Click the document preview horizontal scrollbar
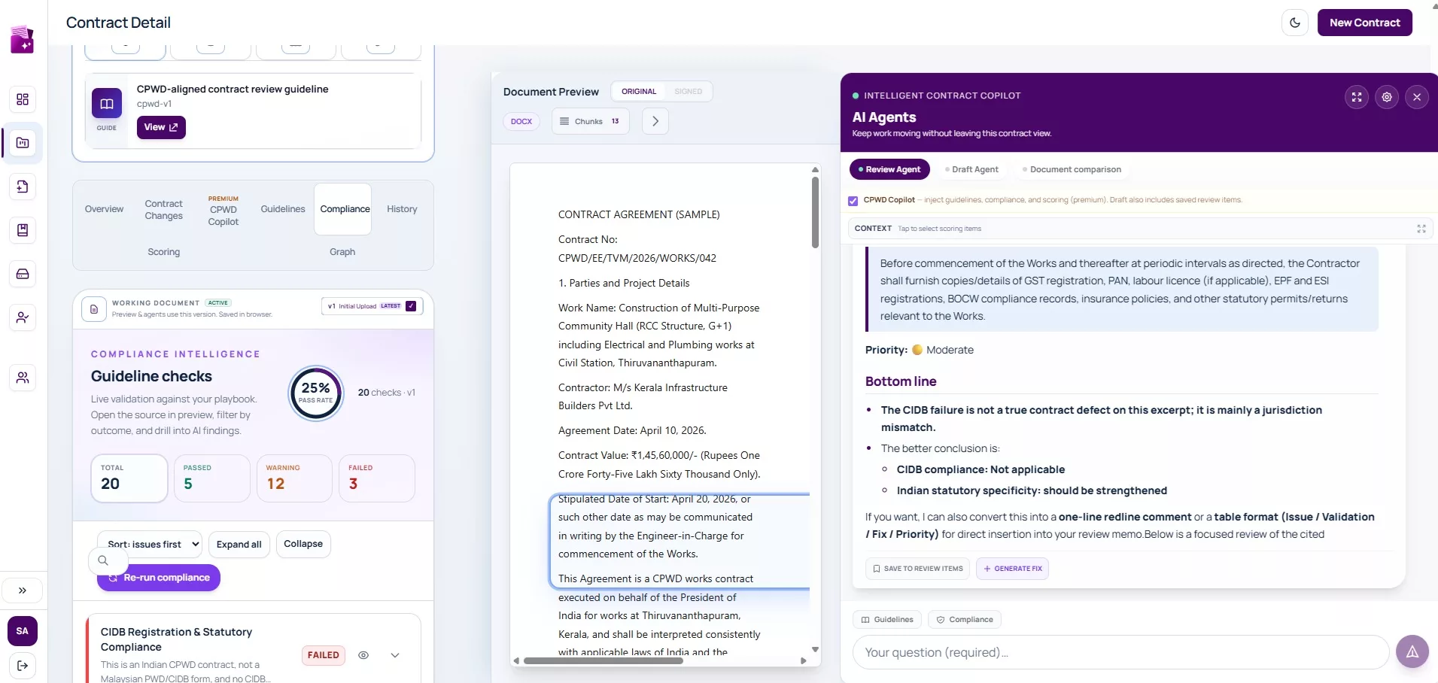 click(x=603, y=661)
